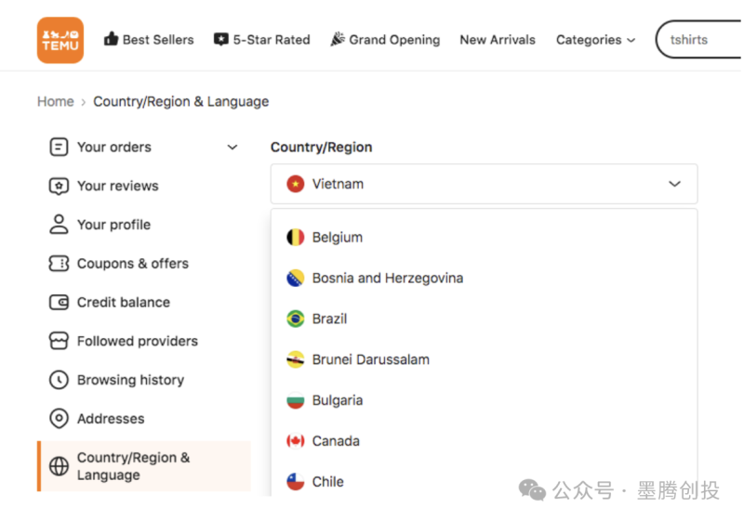Image resolution: width=744 pixels, height=520 pixels.
Task: Open the Country/Region Vietnam dropdown
Action: 484,184
